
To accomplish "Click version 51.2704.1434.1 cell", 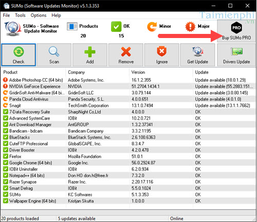I will pyautogui.click(x=145, y=86).
